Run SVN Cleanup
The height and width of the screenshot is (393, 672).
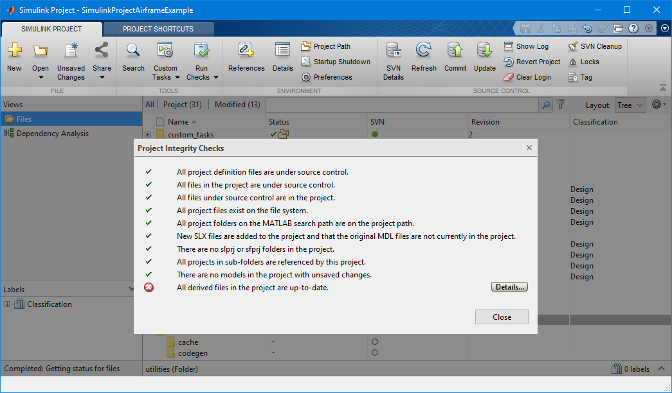(595, 46)
